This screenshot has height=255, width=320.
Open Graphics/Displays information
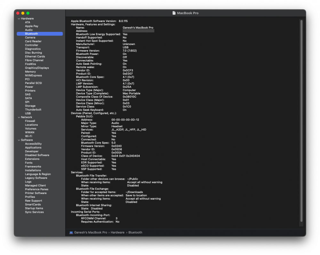pyautogui.click(x=37, y=68)
